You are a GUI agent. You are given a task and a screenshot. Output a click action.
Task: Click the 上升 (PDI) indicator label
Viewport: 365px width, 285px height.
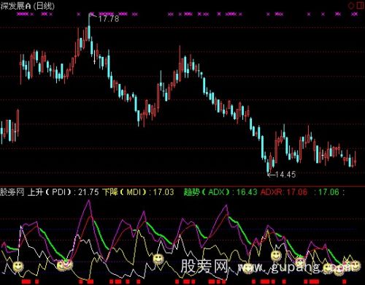point(50,192)
